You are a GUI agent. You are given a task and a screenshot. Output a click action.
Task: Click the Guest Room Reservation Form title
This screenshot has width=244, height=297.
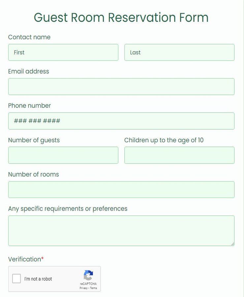point(122,17)
